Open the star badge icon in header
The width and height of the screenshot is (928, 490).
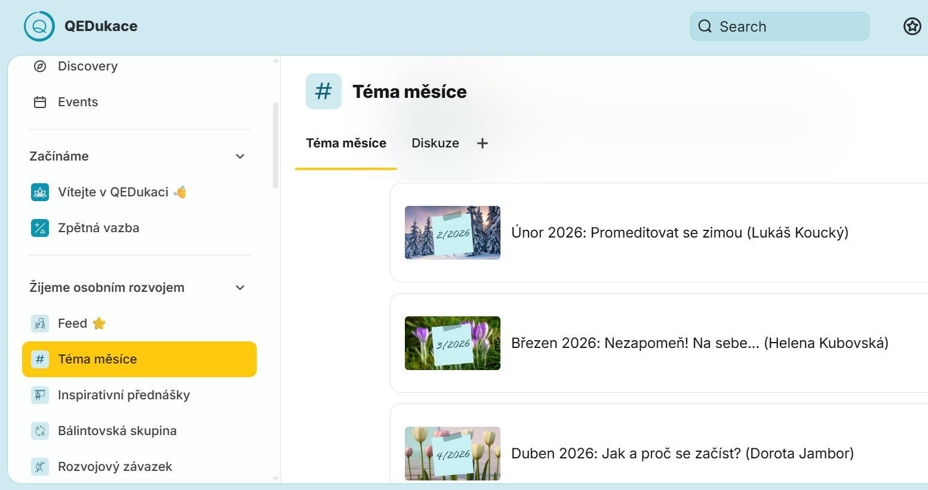pos(912,26)
